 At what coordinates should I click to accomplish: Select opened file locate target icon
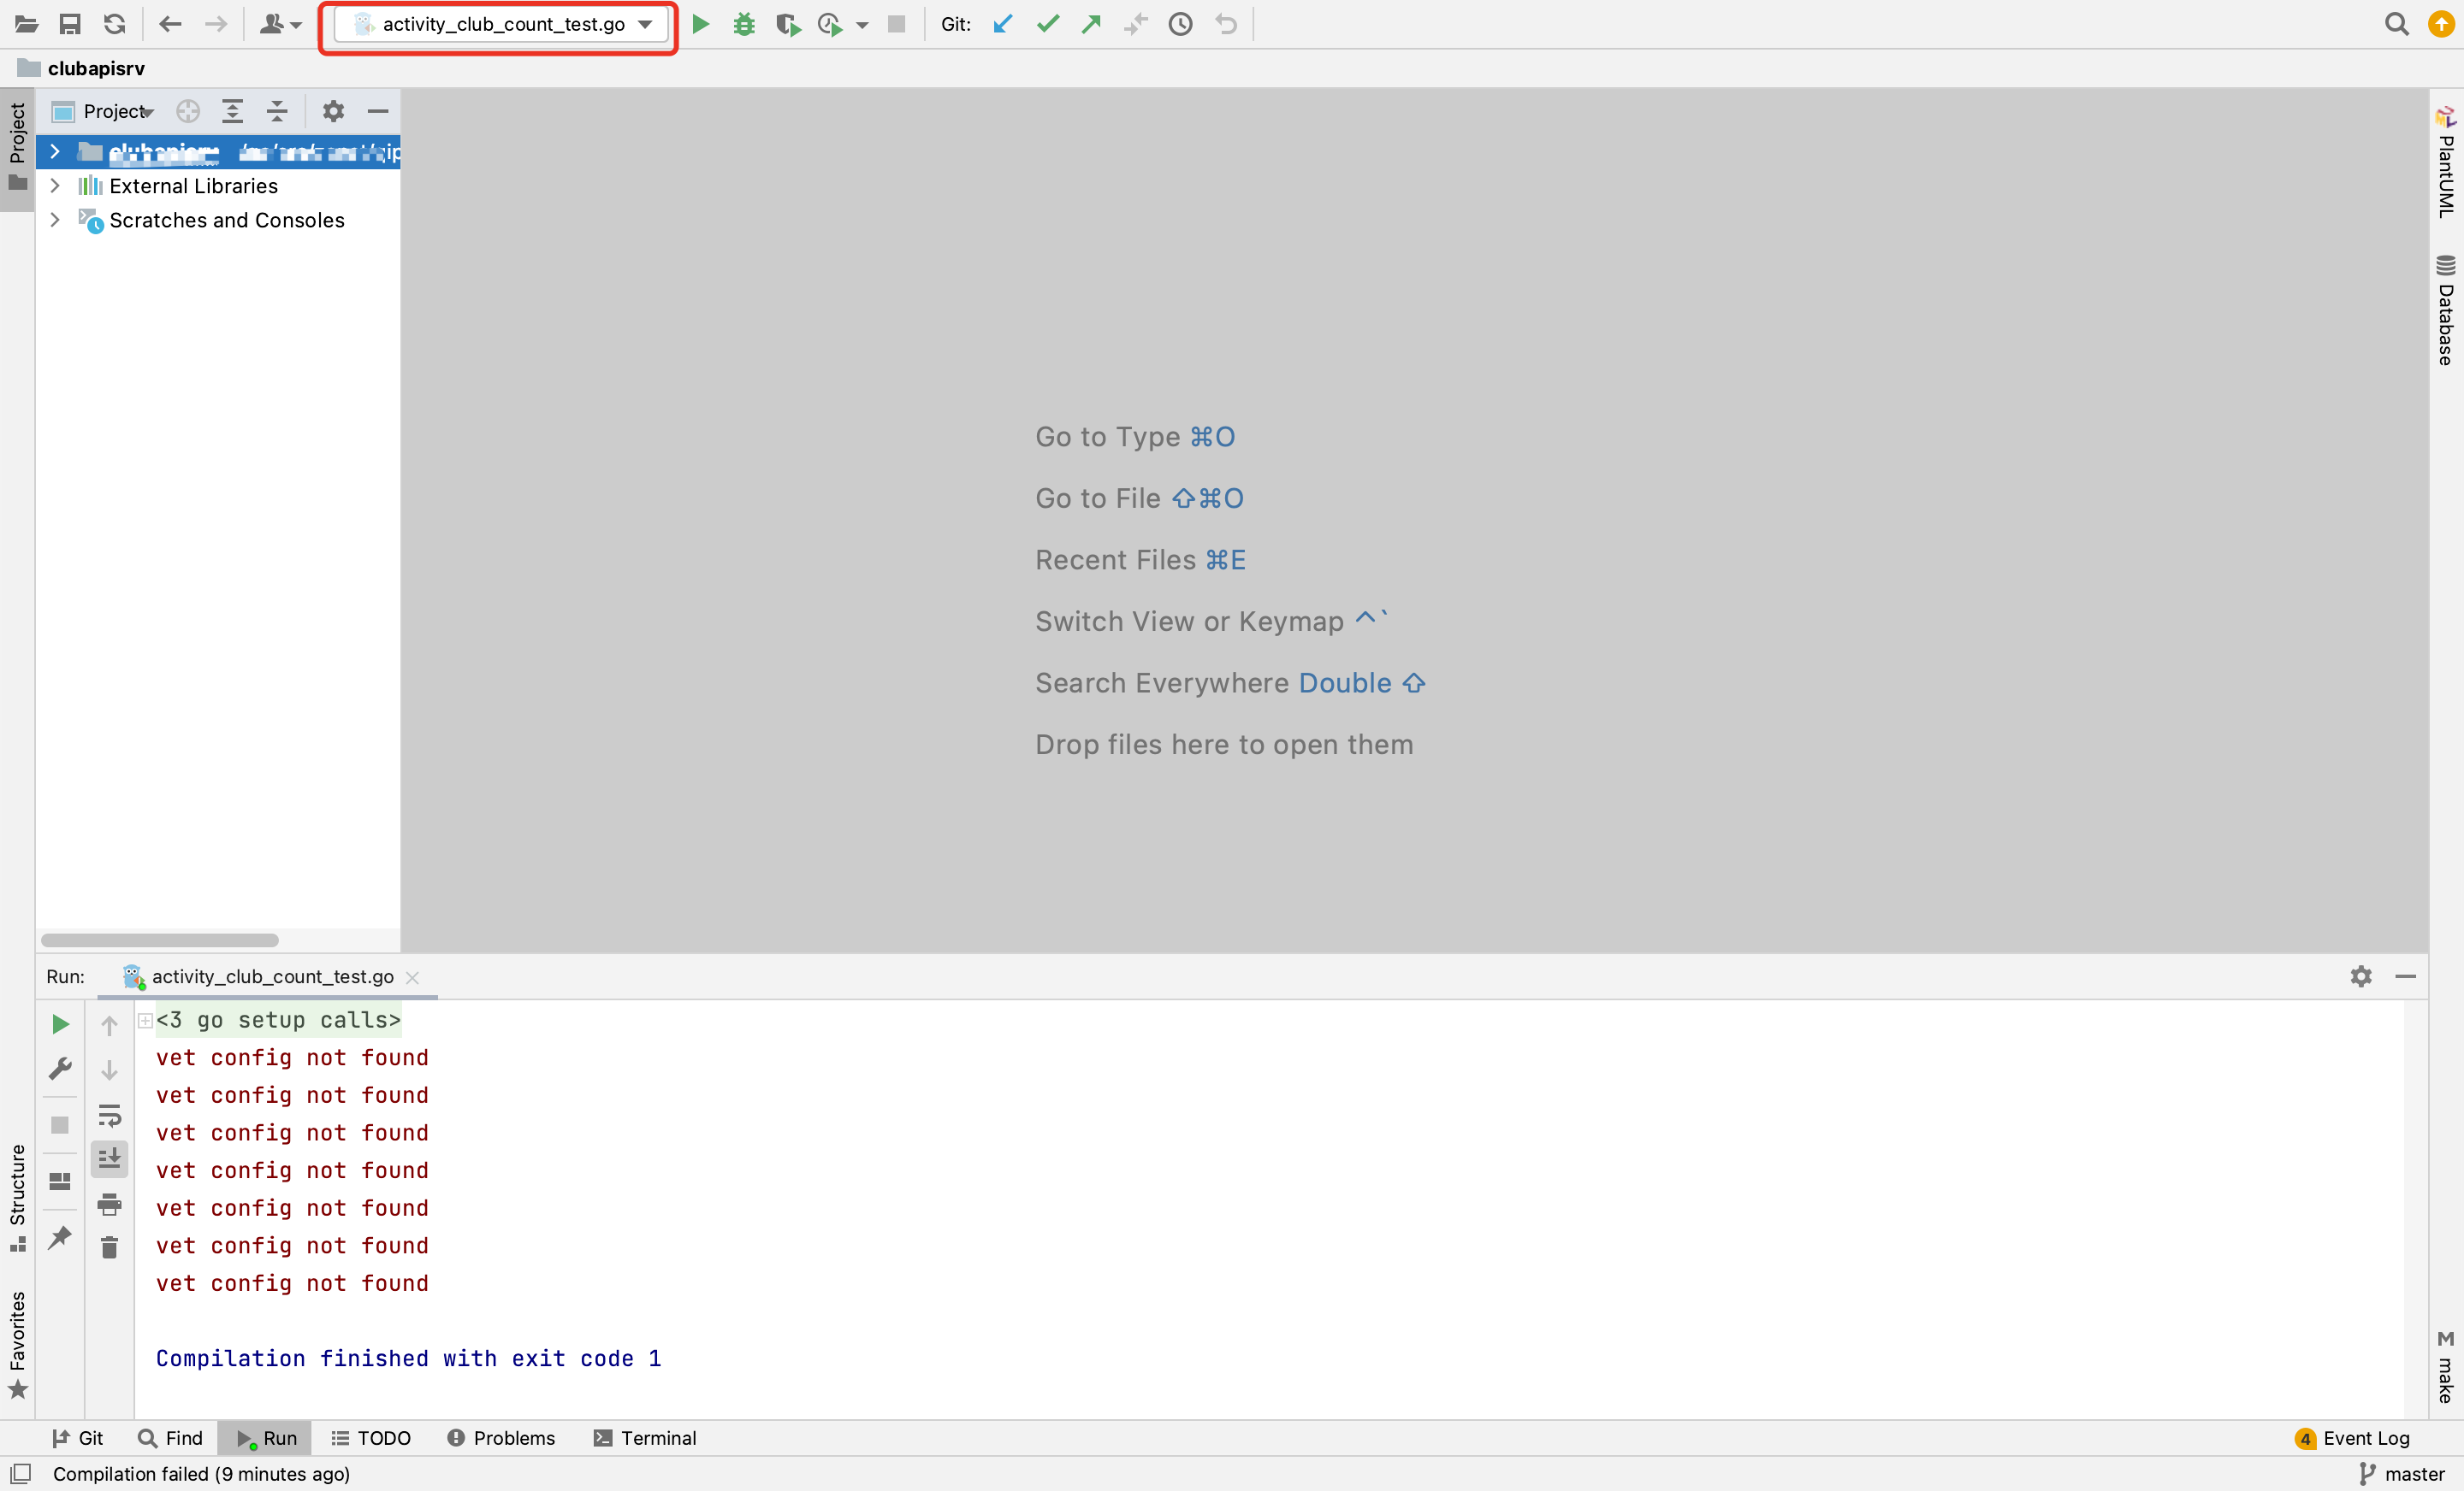pyautogui.click(x=188, y=111)
